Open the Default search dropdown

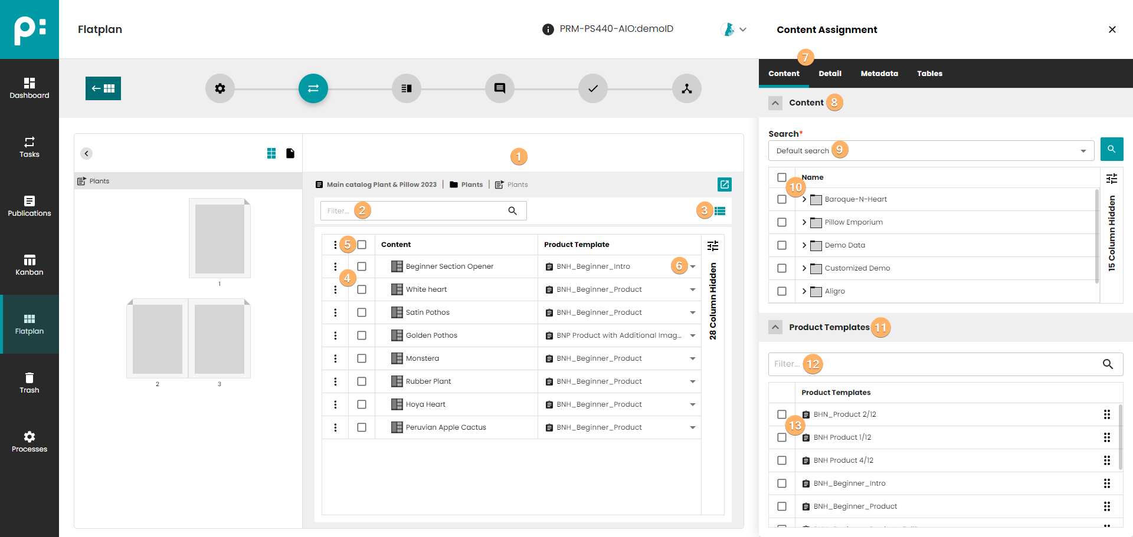(1083, 151)
